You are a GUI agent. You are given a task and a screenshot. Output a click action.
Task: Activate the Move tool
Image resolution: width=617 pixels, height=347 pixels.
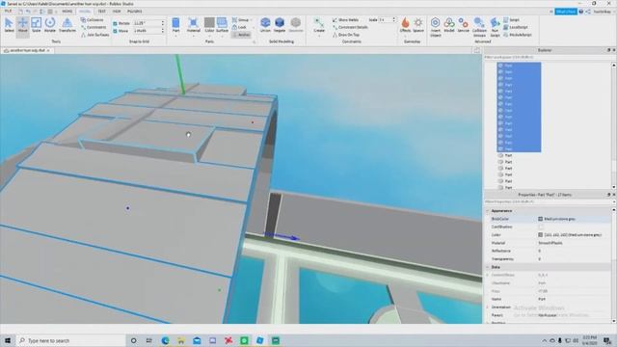22,25
